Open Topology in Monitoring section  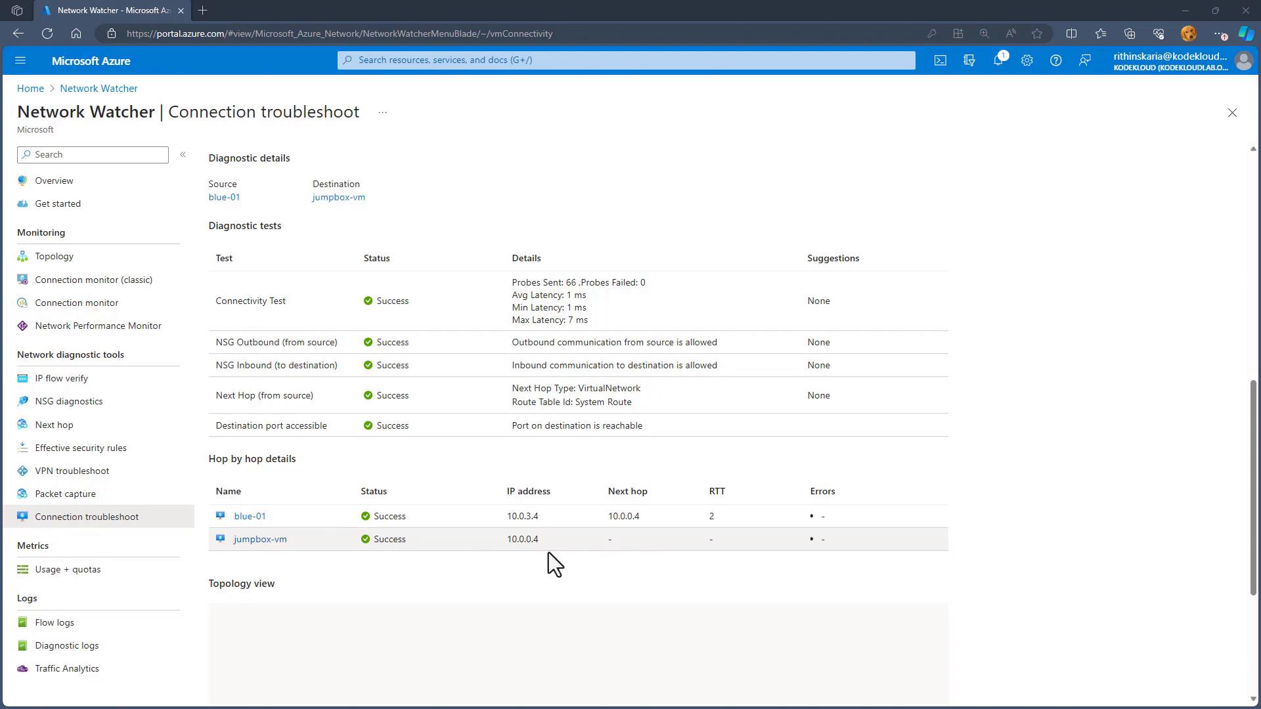tap(54, 256)
